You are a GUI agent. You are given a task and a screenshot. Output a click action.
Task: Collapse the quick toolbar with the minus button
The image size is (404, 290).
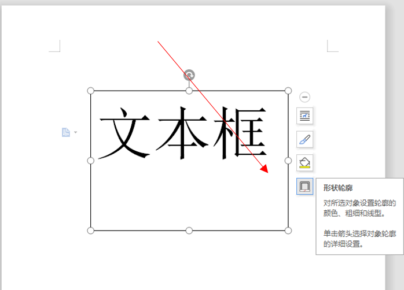pos(305,98)
